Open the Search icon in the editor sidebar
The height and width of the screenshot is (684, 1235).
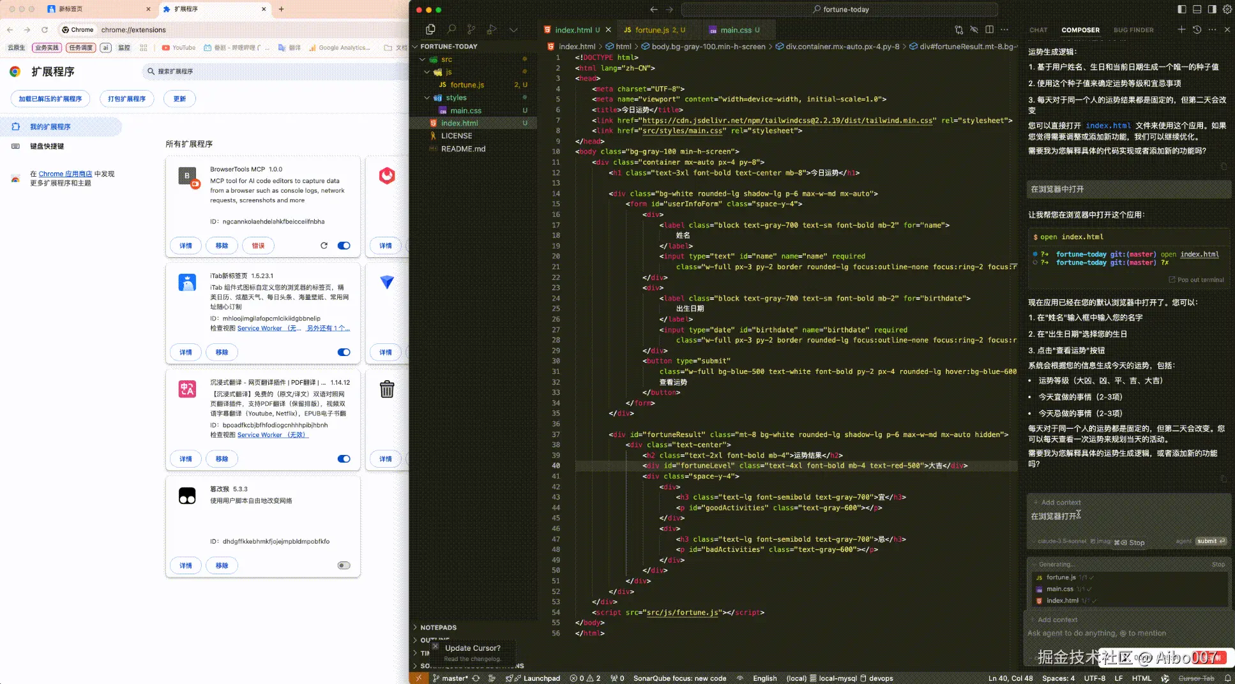coord(451,29)
